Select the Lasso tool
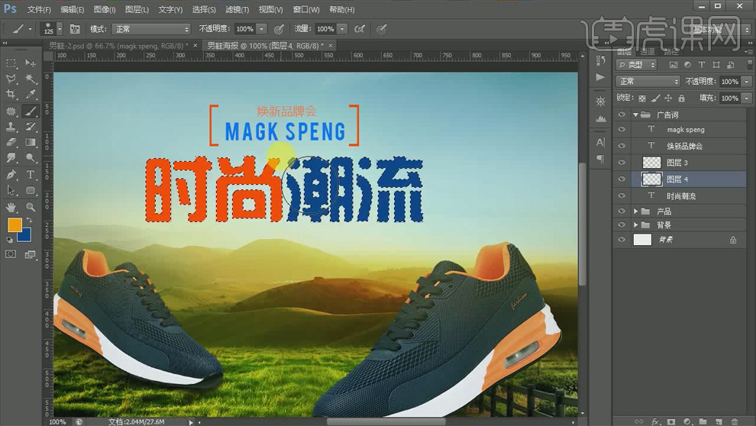The image size is (756, 426). pyautogui.click(x=11, y=79)
